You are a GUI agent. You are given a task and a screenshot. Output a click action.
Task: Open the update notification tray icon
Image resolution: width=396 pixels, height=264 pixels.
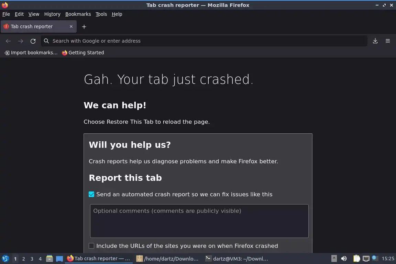click(375, 258)
